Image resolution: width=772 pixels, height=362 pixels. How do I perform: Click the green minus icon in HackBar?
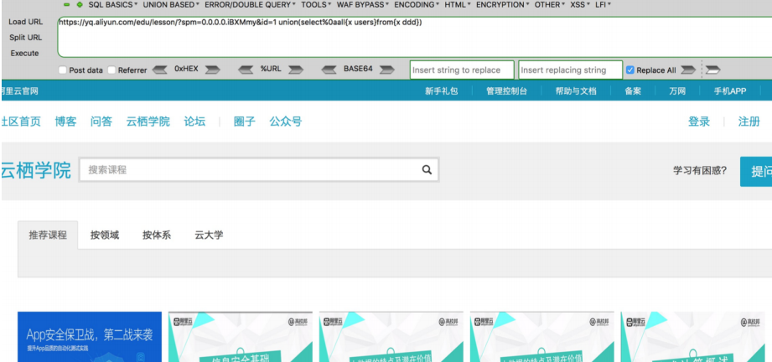[x=67, y=4]
